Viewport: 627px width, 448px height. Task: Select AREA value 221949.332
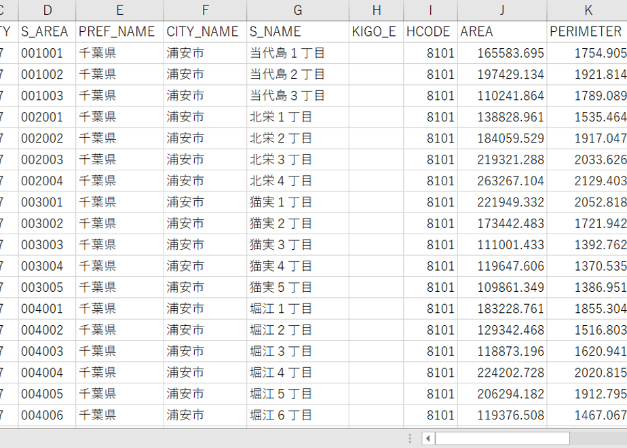502,202
